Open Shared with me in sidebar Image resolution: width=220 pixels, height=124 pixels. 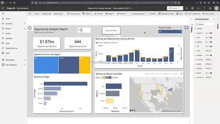coord(11,48)
